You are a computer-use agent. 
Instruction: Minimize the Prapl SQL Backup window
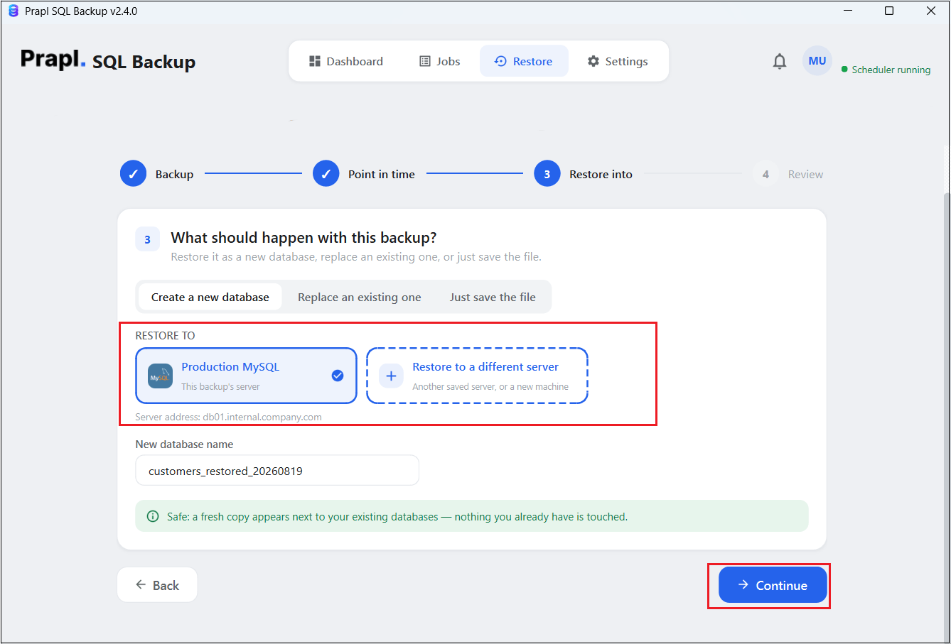coord(847,11)
